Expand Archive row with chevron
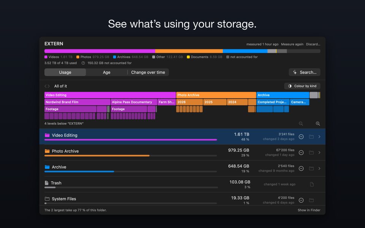Screen dimensions: 365x228 point(319,168)
